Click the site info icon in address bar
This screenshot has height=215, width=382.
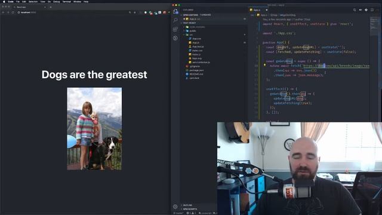[x=19, y=13]
